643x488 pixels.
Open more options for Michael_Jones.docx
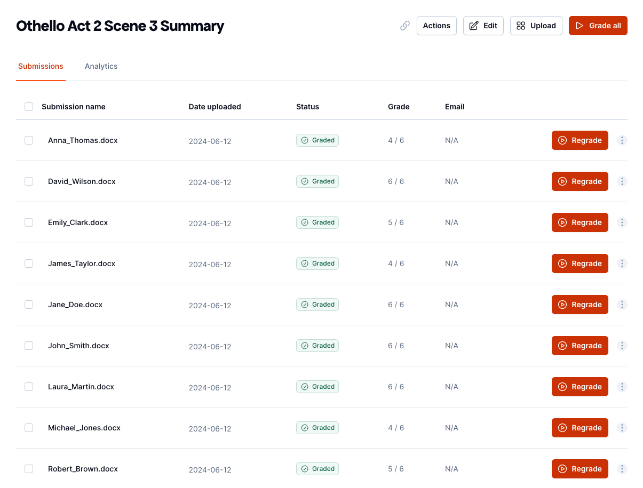tap(622, 428)
